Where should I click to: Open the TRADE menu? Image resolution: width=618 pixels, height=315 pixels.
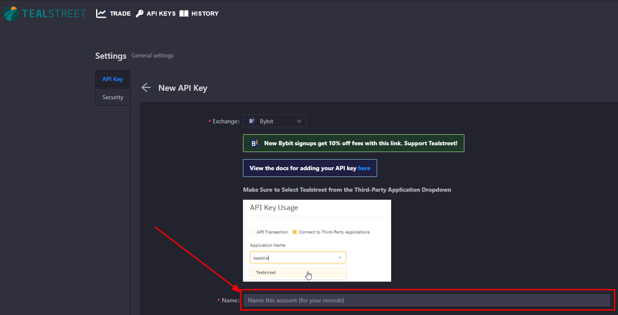(x=113, y=14)
